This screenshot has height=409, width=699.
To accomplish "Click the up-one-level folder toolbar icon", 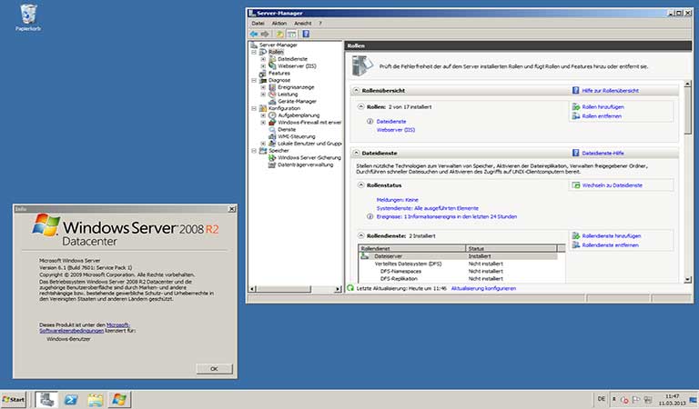I will (x=279, y=34).
